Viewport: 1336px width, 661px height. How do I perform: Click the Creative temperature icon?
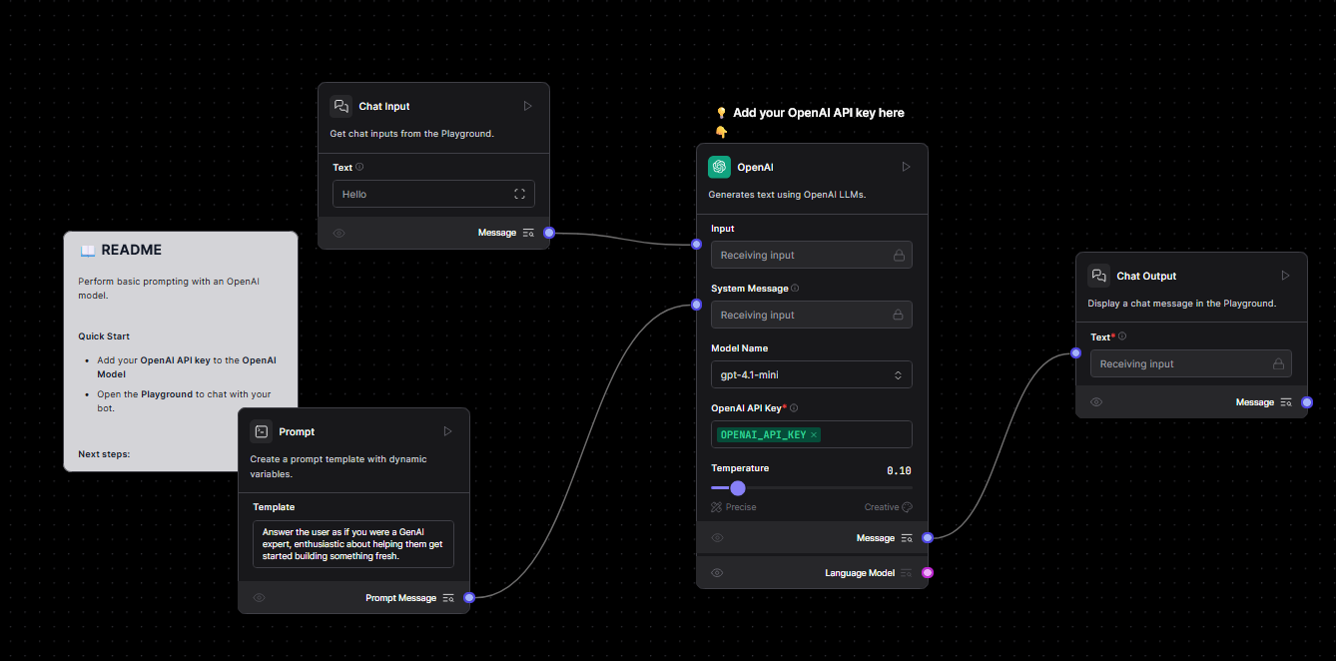907,507
